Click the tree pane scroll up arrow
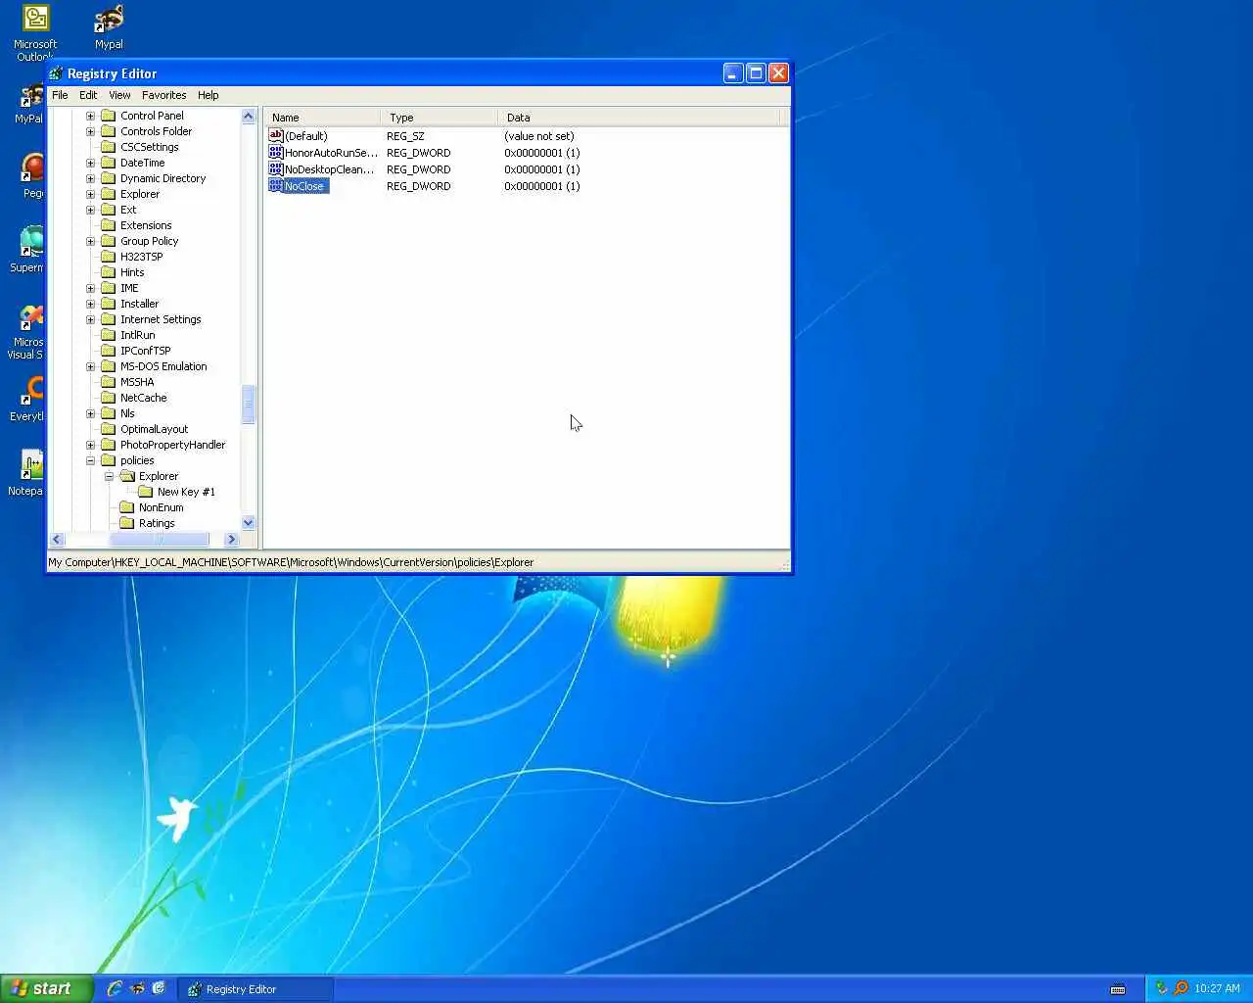The height and width of the screenshot is (1003, 1253). click(x=248, y=116)
